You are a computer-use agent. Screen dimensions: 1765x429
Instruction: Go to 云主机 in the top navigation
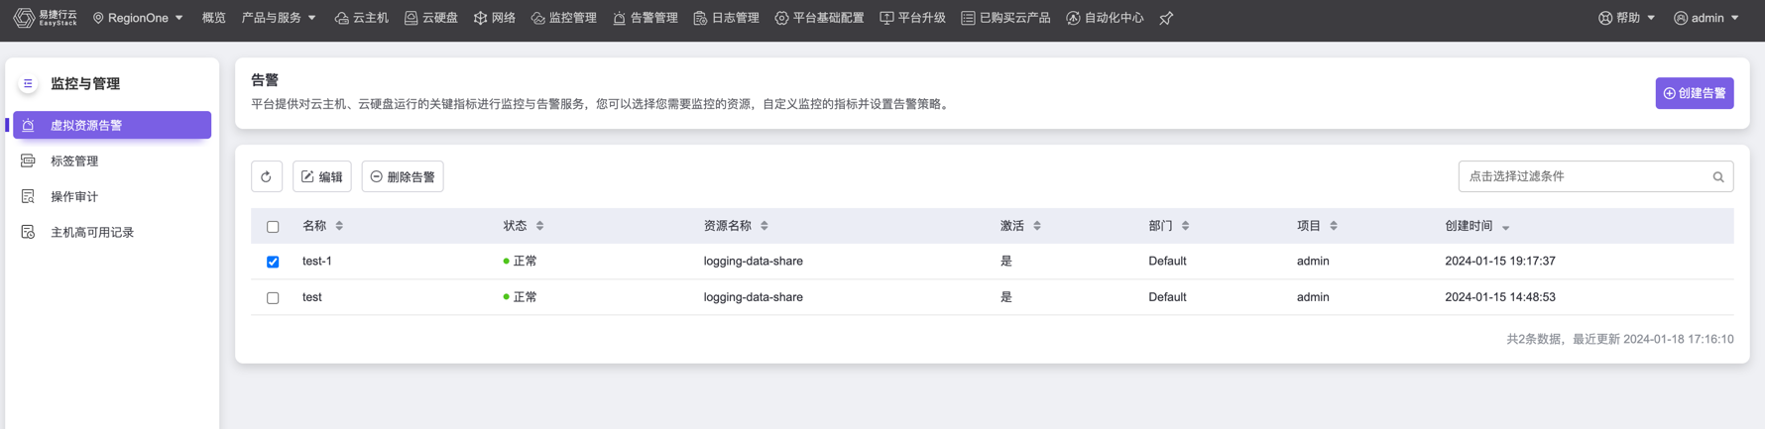click(x=362, y=18)
